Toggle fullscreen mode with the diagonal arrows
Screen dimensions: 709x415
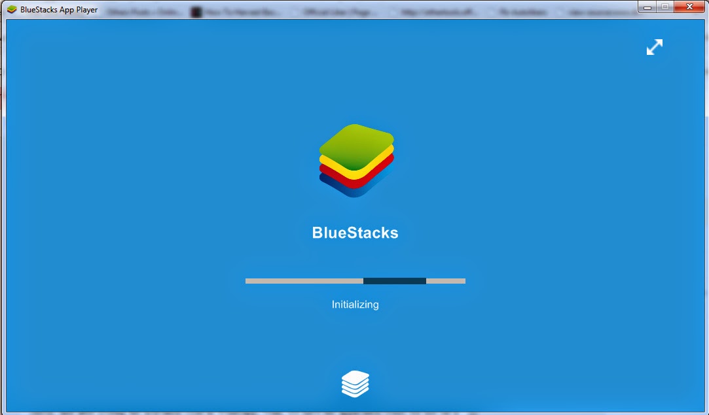point(654,47)
